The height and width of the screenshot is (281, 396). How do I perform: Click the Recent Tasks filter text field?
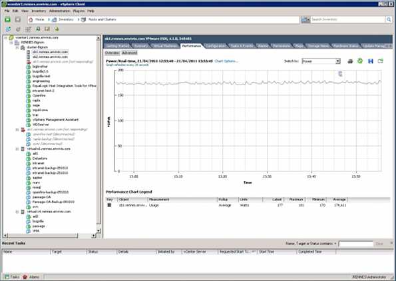point(355,244)
